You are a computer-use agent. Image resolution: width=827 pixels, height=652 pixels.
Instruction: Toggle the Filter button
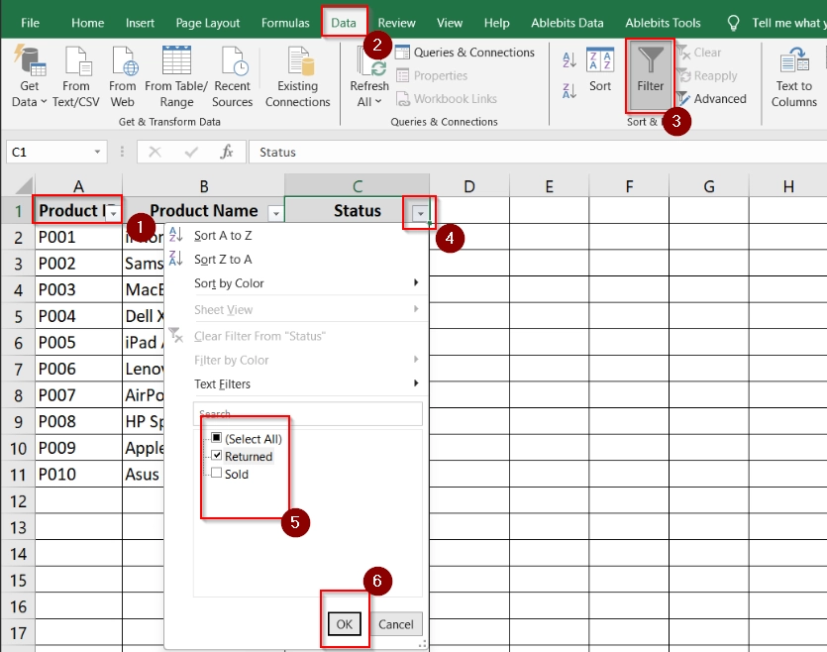(650, 75)
